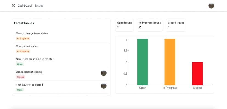Open the Issues nav link
227x109 pixels.
click(x=39, y=6)
